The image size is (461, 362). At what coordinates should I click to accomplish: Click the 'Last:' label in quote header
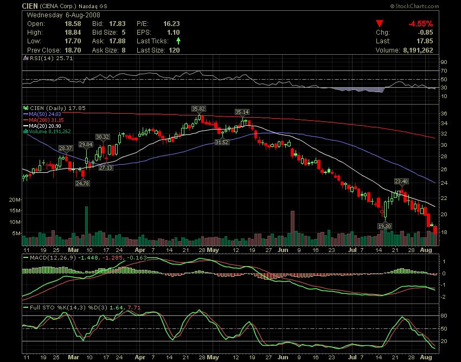pos(383,41)
